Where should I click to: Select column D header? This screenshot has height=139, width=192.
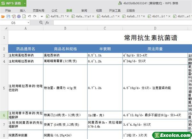coord(155,28)
